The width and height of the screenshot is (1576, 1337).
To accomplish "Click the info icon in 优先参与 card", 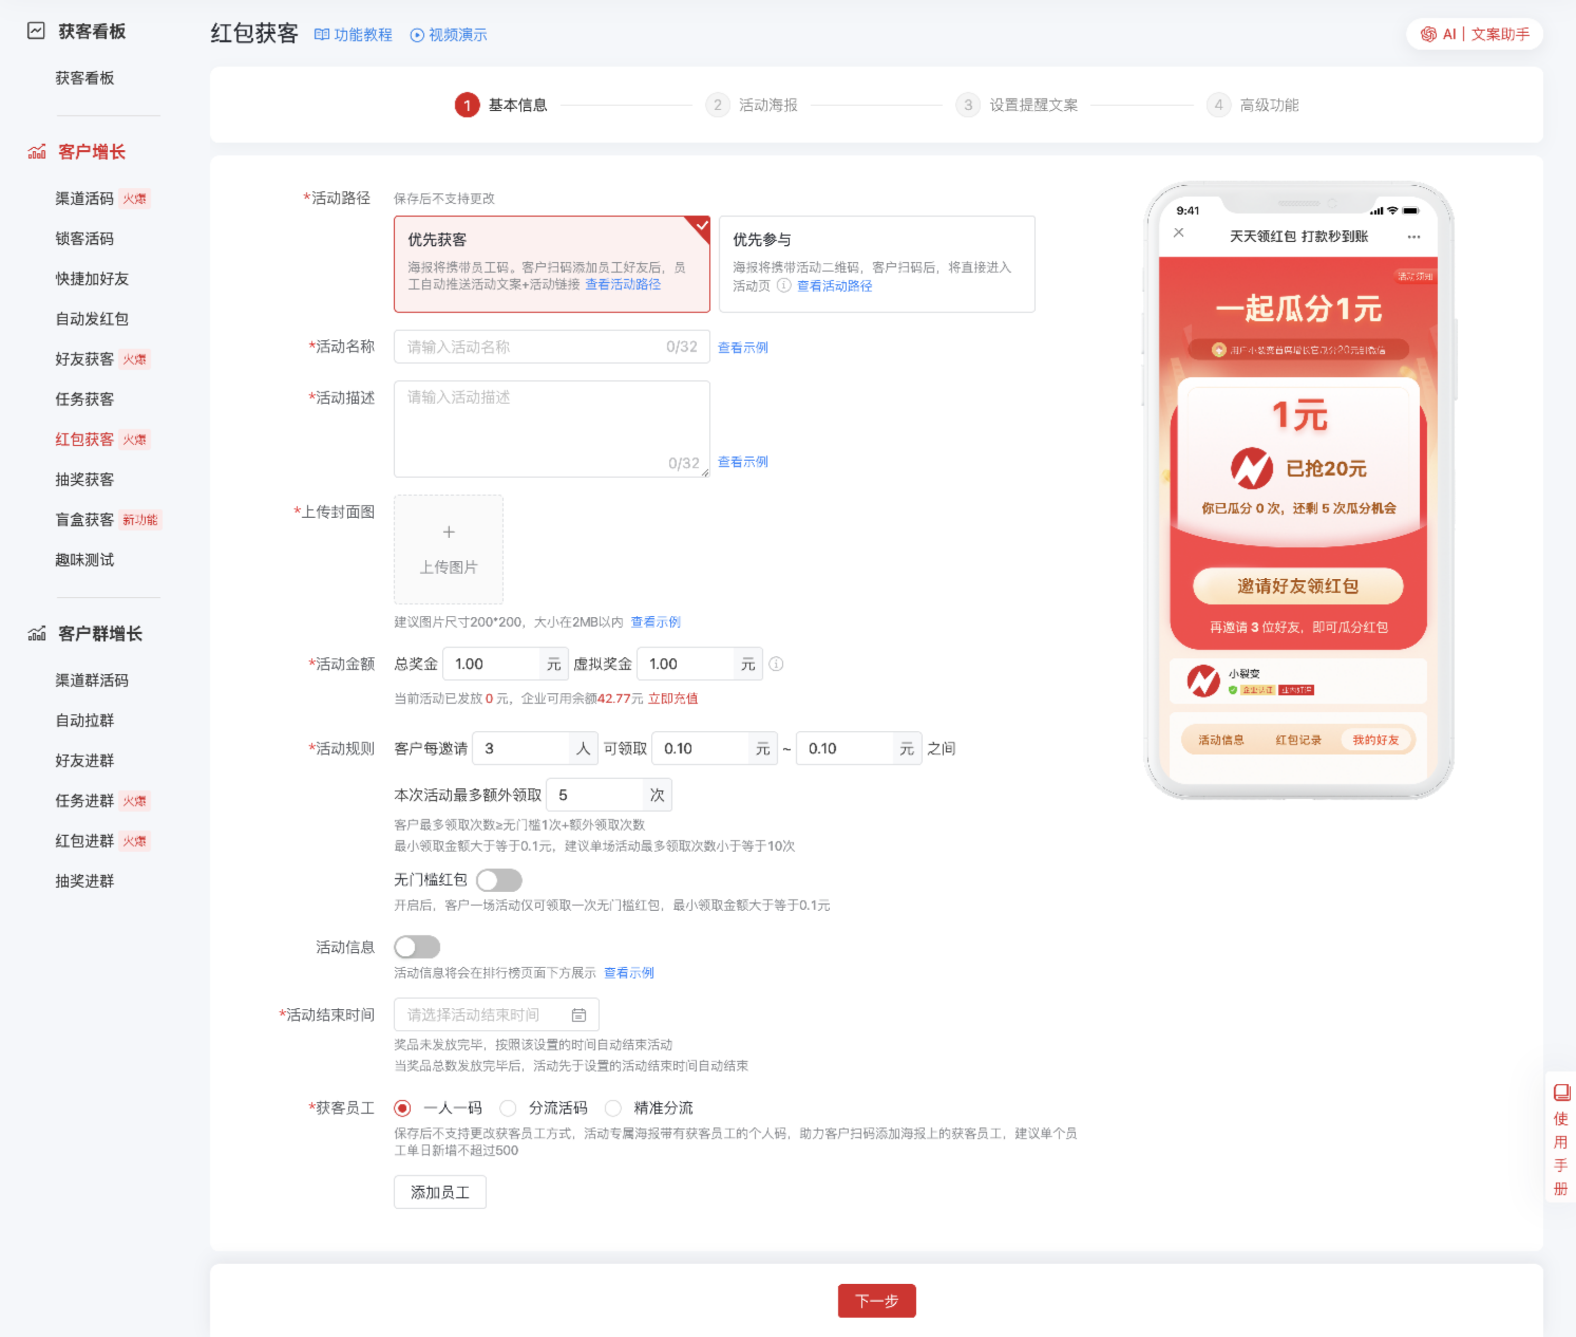I will tap(784, 286).
